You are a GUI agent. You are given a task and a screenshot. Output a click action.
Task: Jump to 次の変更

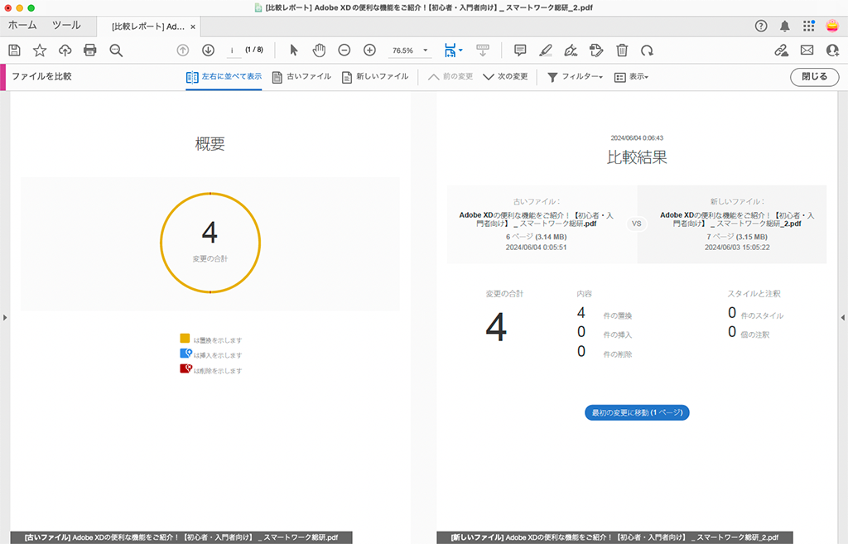click(505, 77)
